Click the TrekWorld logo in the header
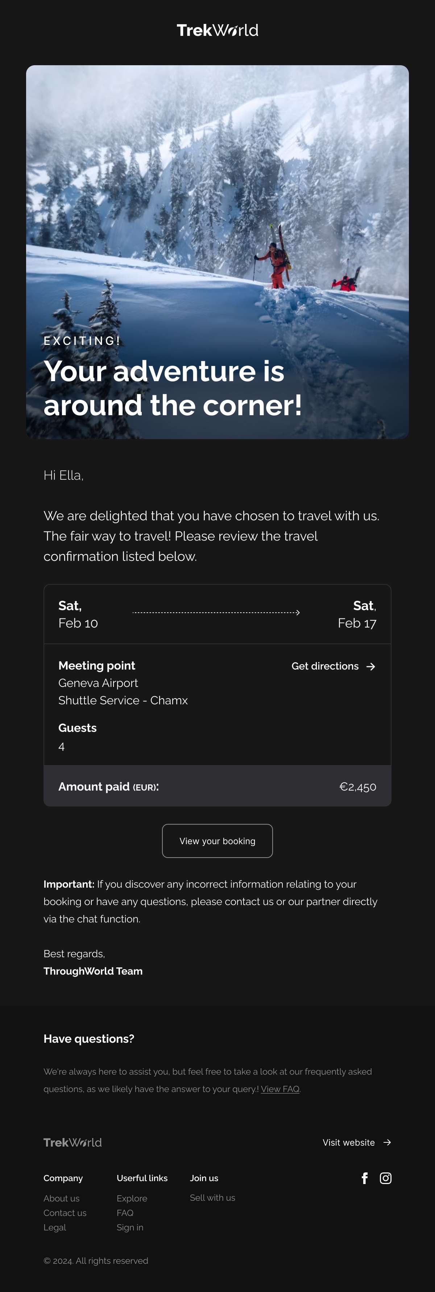The width and height of the screenshot is (435, 1292). [x=217, y=30]
